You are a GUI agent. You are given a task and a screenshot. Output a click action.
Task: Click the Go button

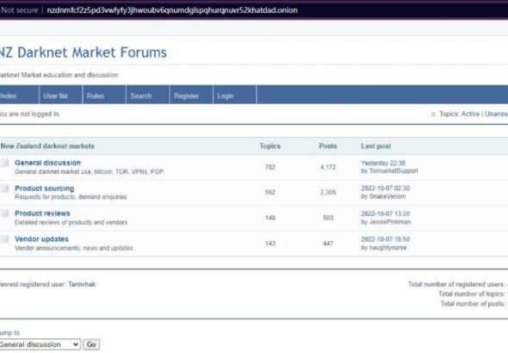[91, 344]
